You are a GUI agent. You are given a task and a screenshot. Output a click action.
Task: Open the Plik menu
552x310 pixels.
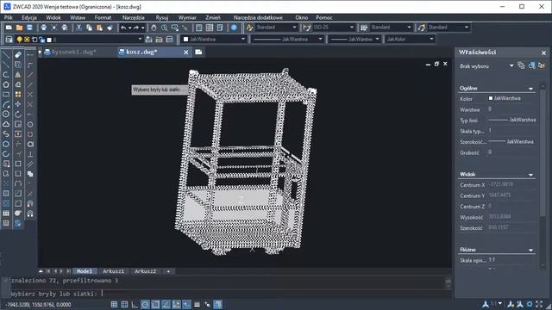pyautogui.click(x=9, y=17)
